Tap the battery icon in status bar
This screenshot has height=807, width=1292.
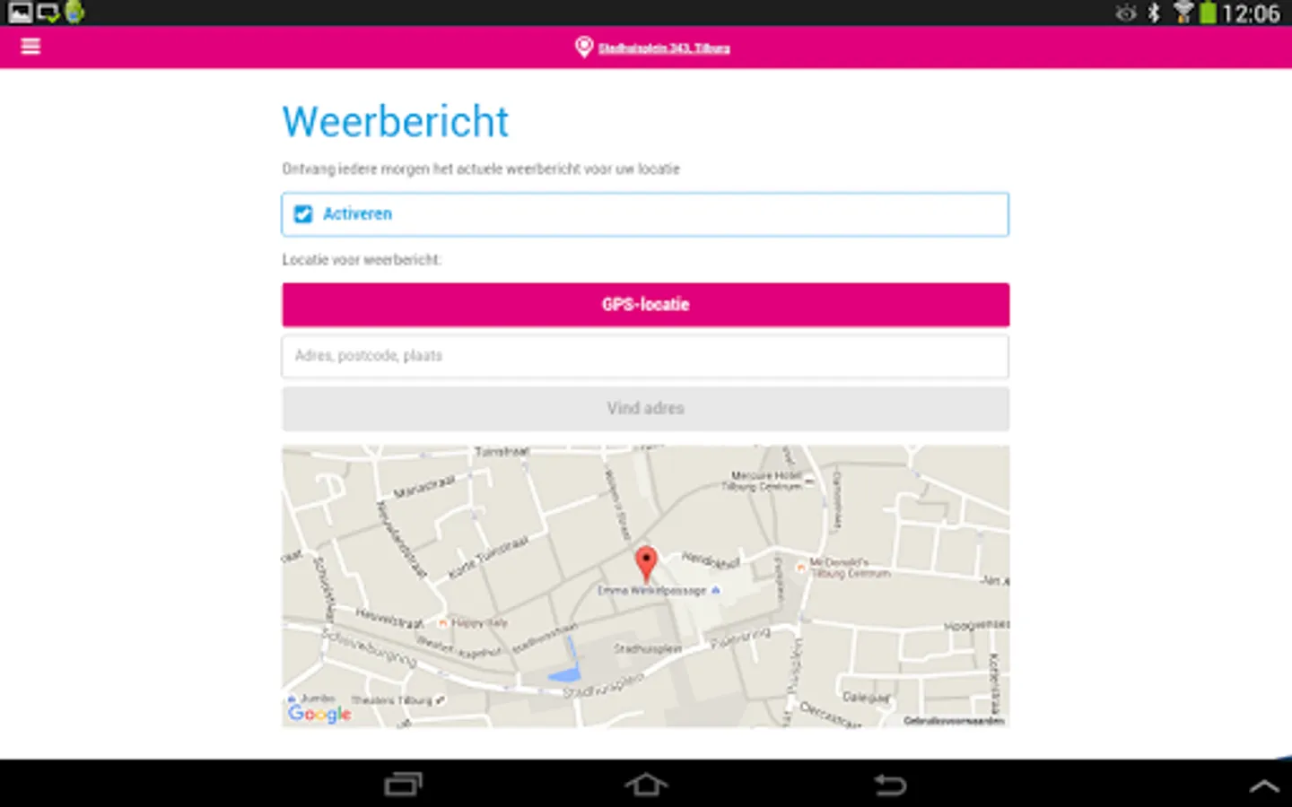click(1209, 13)
